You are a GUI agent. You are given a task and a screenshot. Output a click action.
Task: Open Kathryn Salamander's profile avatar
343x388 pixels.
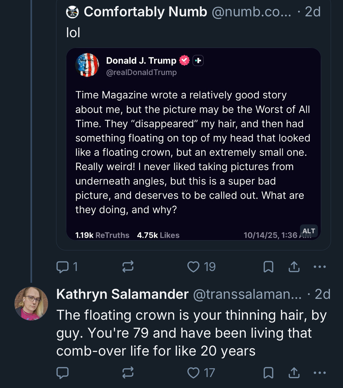point(31,304)
